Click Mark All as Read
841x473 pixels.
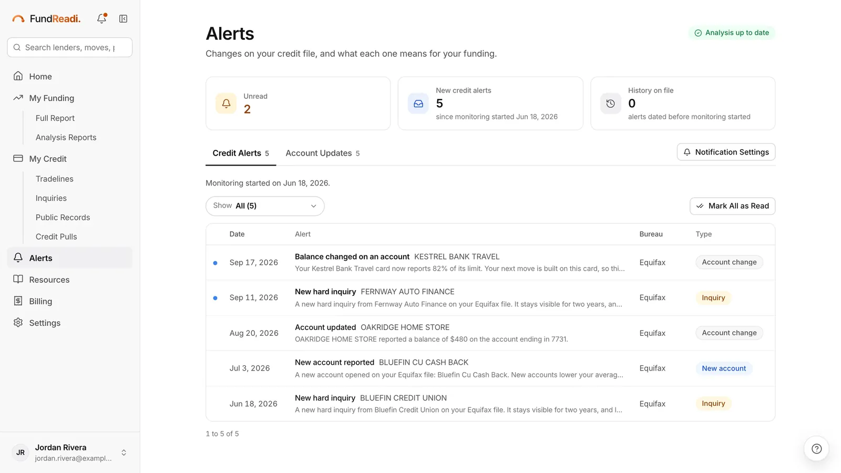click(732, 206)
